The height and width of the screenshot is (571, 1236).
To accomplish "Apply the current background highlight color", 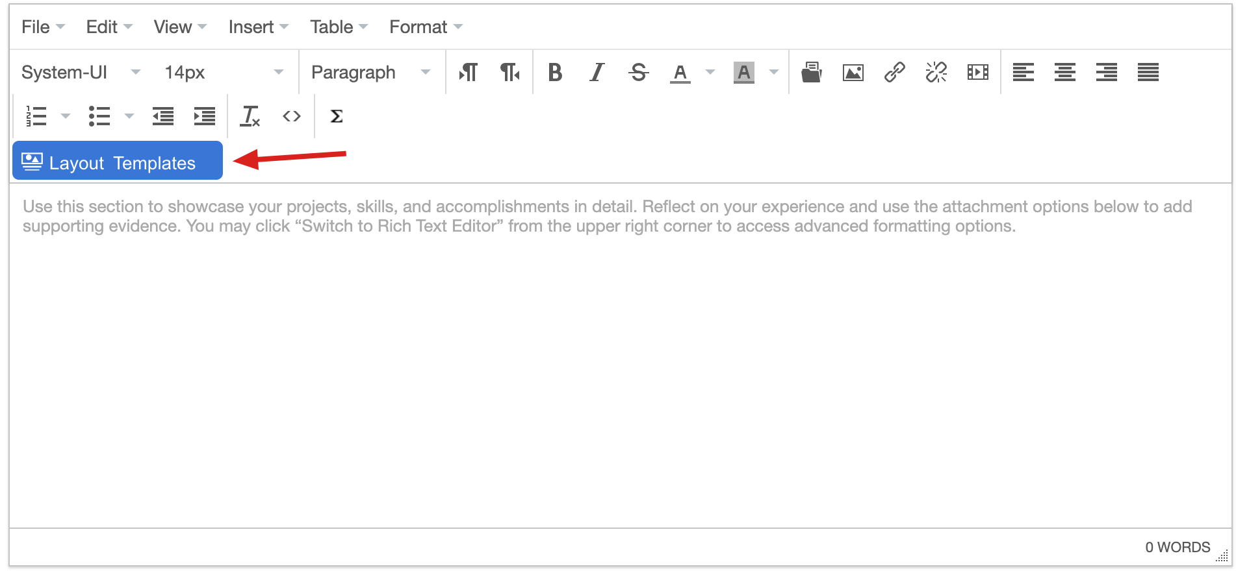I will click(x=743, y=72).
